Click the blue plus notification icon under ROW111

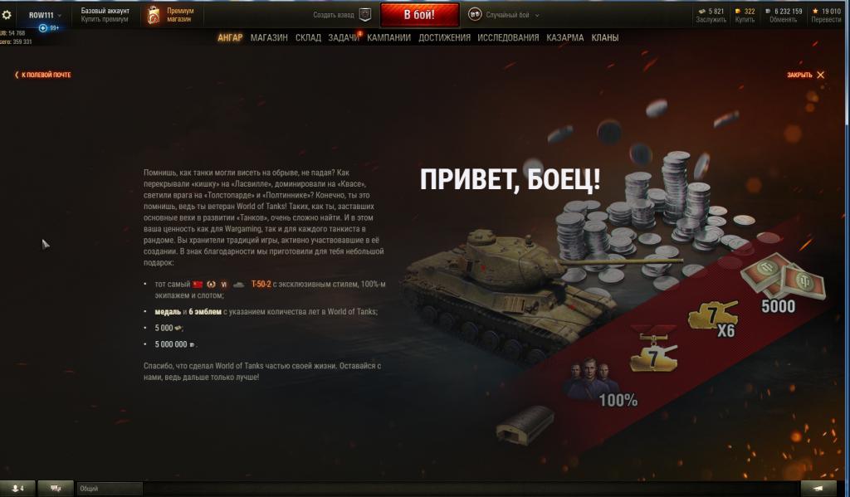pos(43,28)
